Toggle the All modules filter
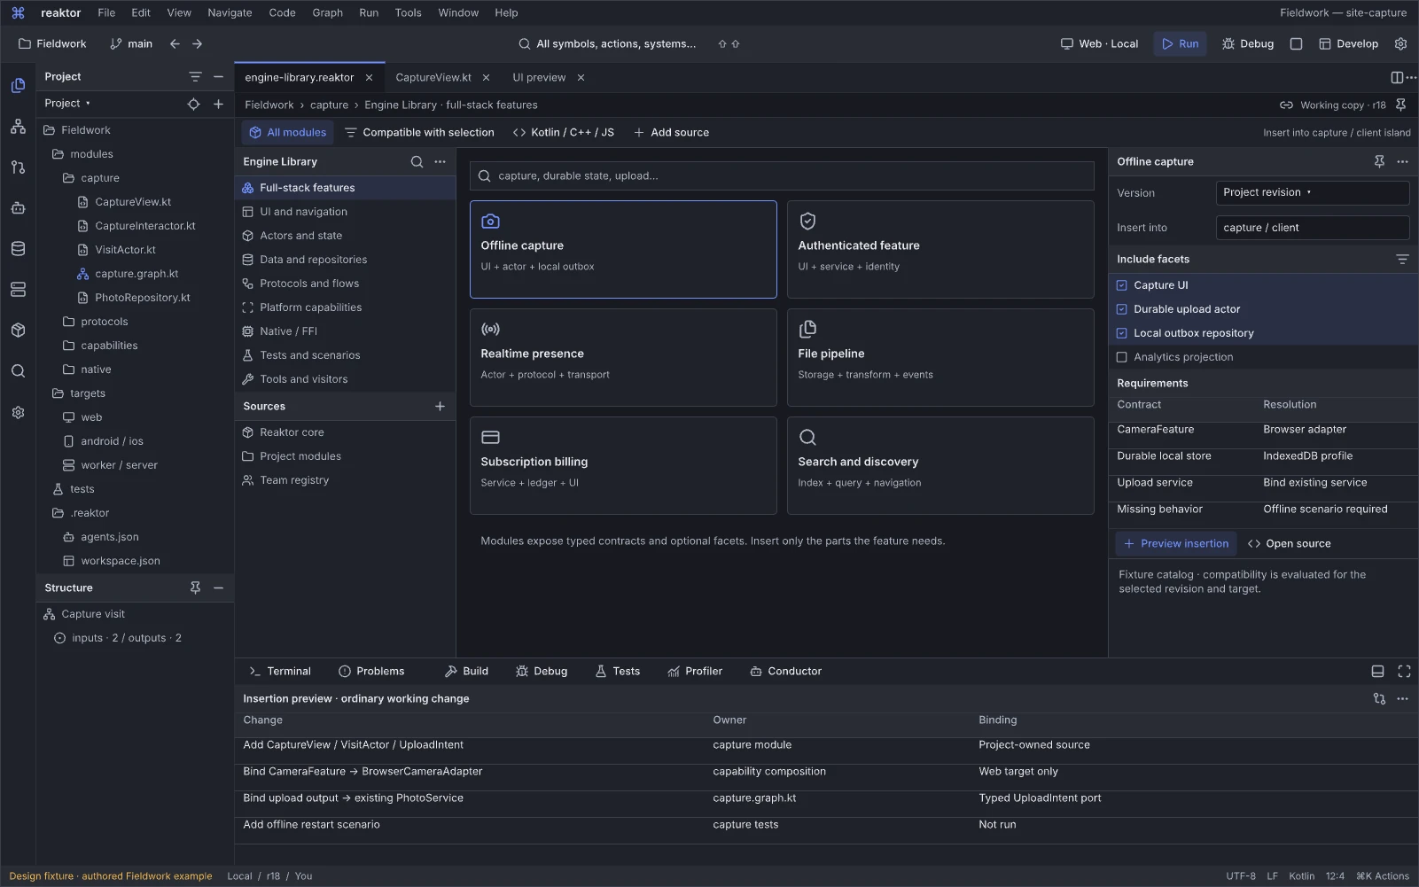The width and height of the screenshot is (1419, 887). pyautogui.click(x=287, y=133)
